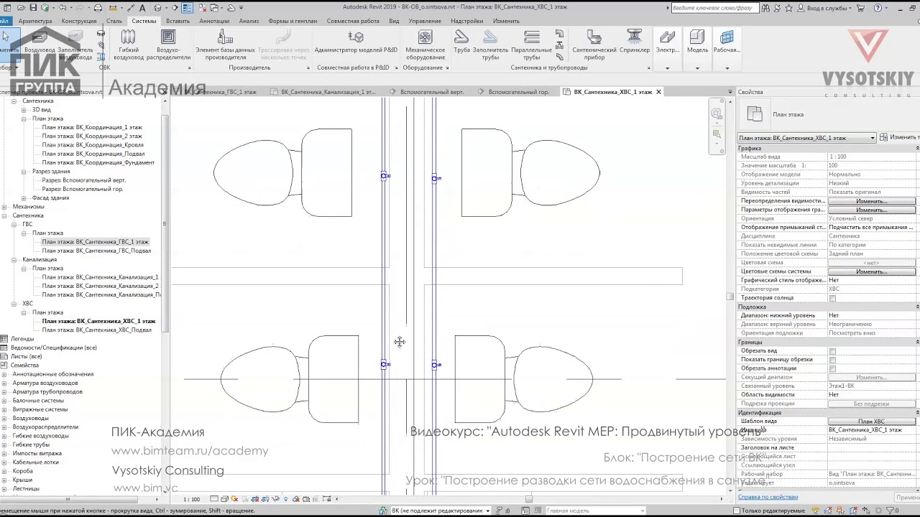This screenshot has height=517, width=920.
Task: Select ВК_Сантехника_ХВС_Подвал plan
Action: (96, 330)
